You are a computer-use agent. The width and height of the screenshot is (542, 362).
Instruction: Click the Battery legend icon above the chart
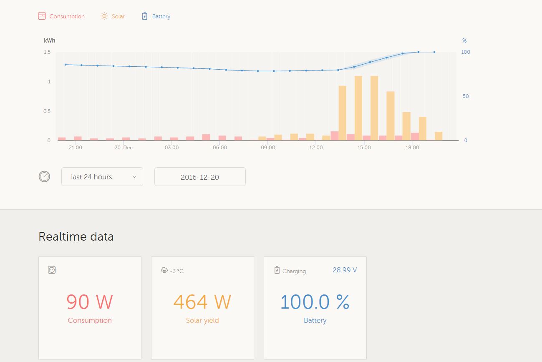pos(144,16)
